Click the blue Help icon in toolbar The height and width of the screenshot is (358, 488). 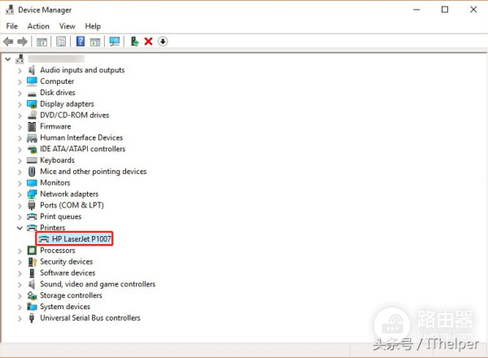[81, 41]
